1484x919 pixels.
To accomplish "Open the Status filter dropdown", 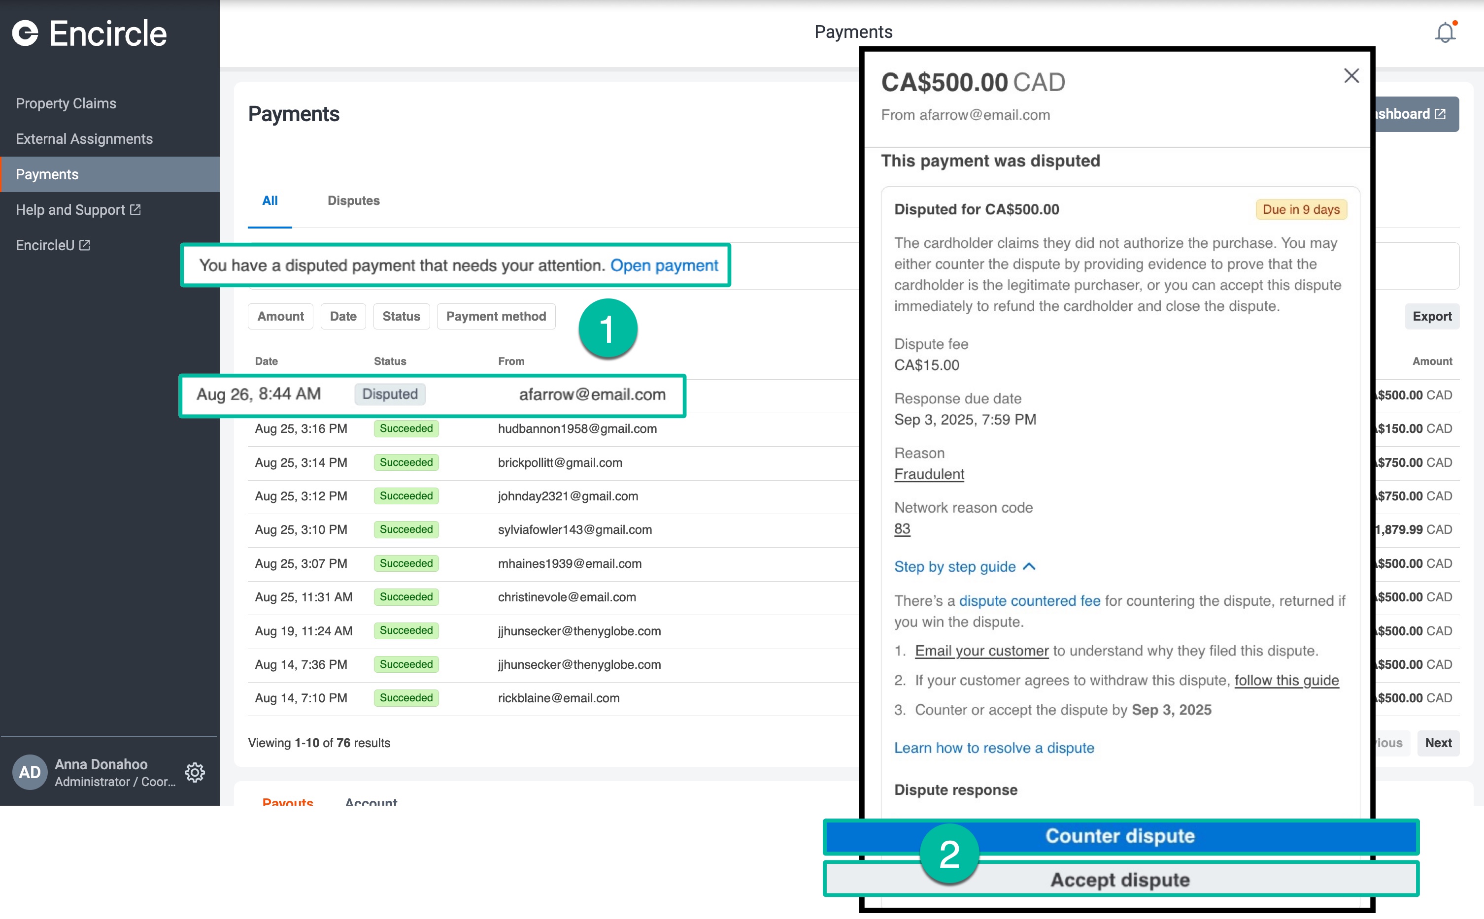I will tap(401, 316).
